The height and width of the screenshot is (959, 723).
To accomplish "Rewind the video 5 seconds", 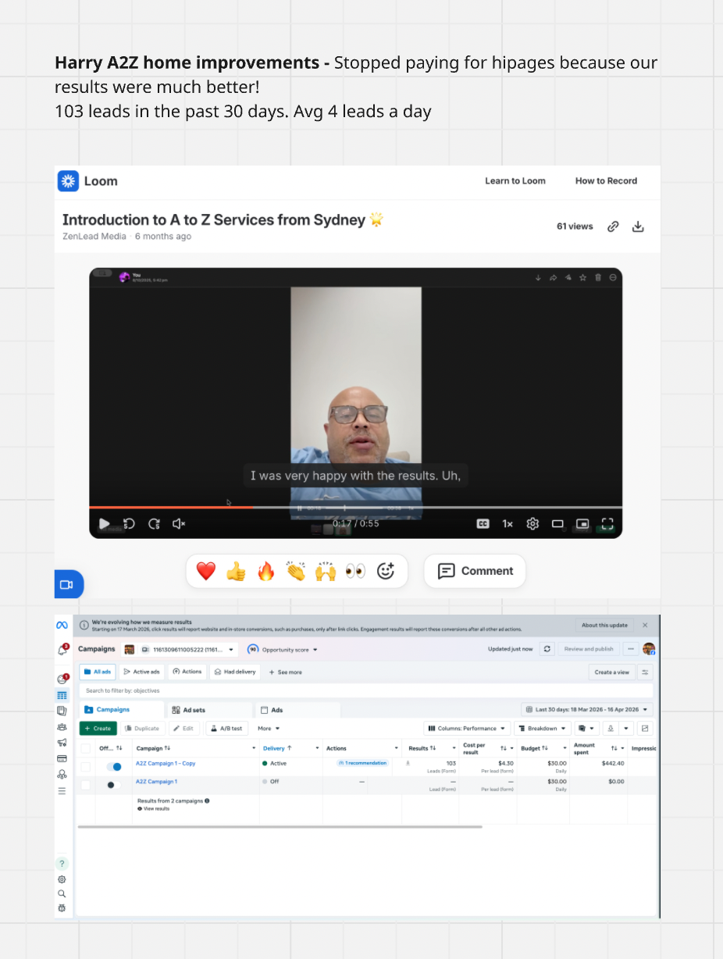I will [x=130, y=524].
